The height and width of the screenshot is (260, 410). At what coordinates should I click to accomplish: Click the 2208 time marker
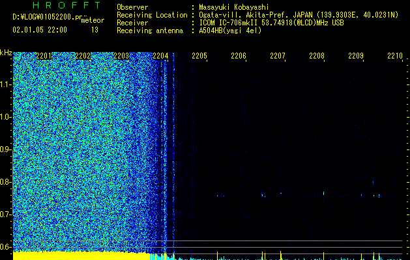(317, 56)
